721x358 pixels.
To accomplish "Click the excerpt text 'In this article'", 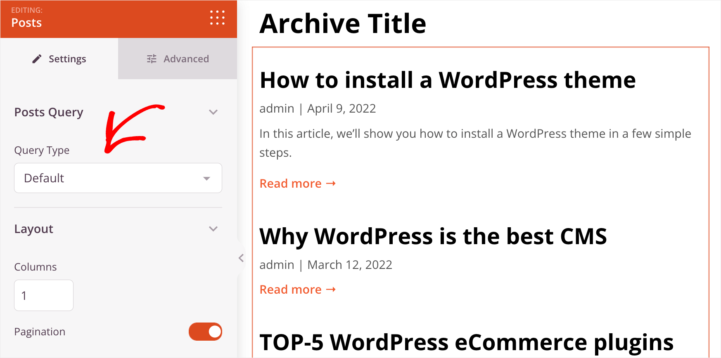I will click(x=475, y=143).
